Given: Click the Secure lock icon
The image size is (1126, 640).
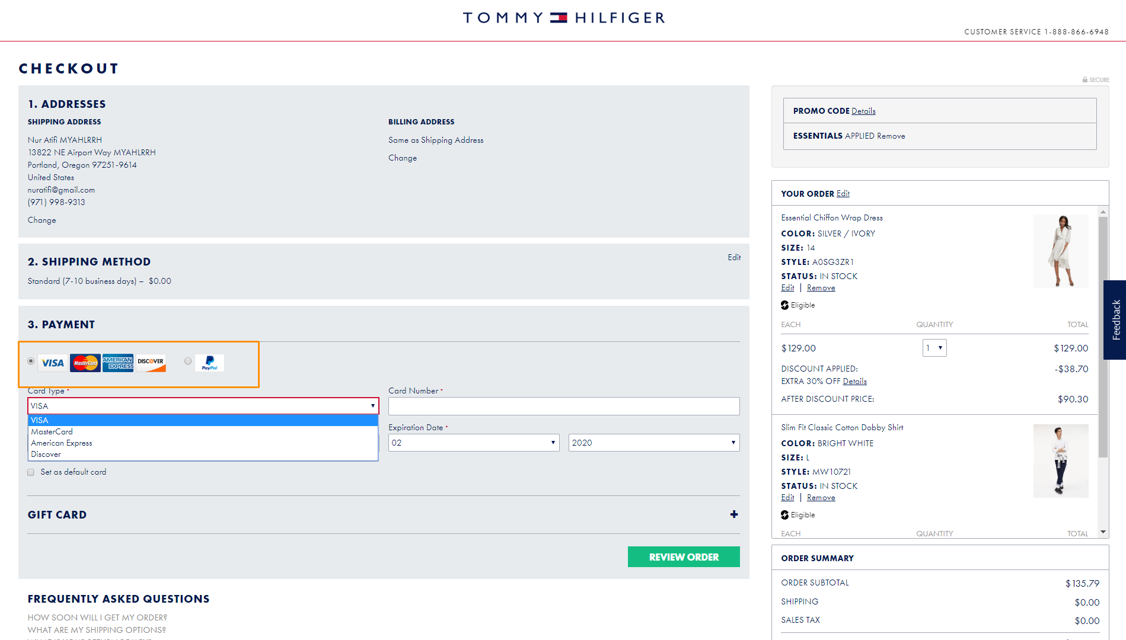Looking at the screenshot, I should click(1085, 79).
